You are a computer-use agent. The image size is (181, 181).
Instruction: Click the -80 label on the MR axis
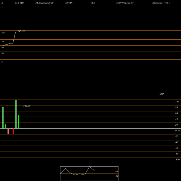coord(177,154)
